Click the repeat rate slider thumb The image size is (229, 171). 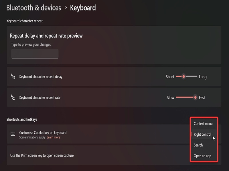click(x=195, y=97)
